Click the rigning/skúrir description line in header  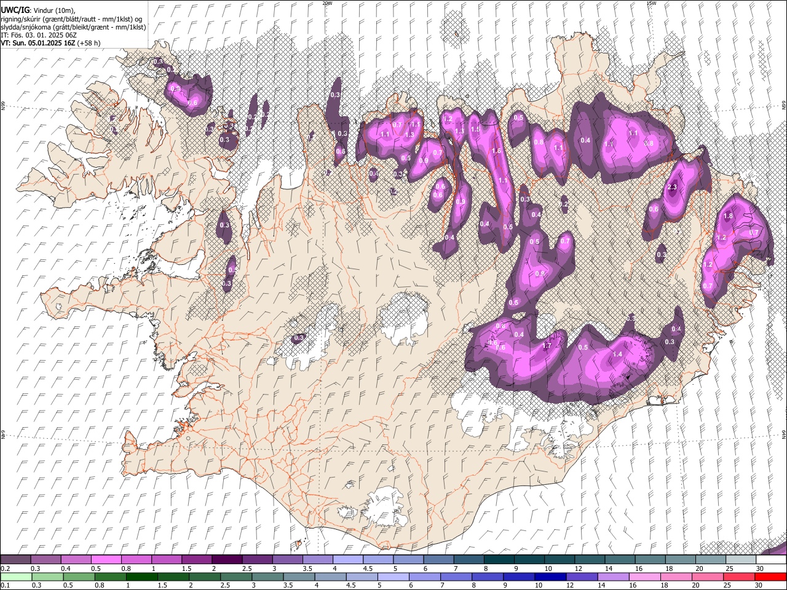click(71, 19)
